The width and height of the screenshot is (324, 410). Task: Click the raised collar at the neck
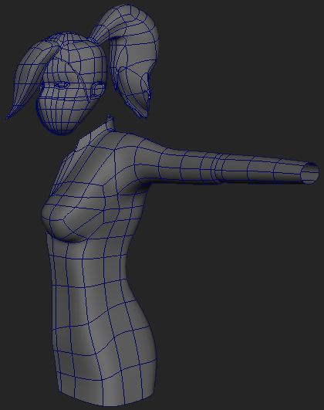click(110, 121)
